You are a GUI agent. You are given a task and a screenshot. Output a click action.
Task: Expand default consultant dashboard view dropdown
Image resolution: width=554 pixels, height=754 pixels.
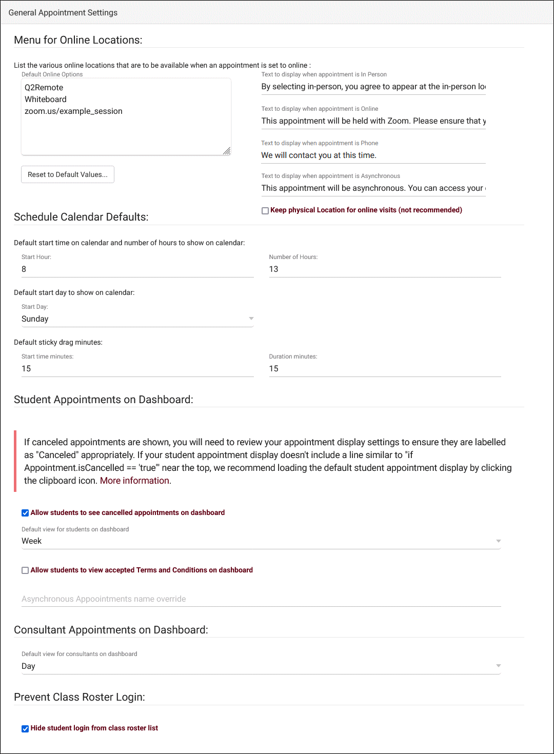coord(261,666)
